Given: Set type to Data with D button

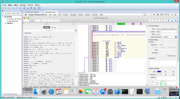Looking at the screenshot, I should (x=43, y=21).
